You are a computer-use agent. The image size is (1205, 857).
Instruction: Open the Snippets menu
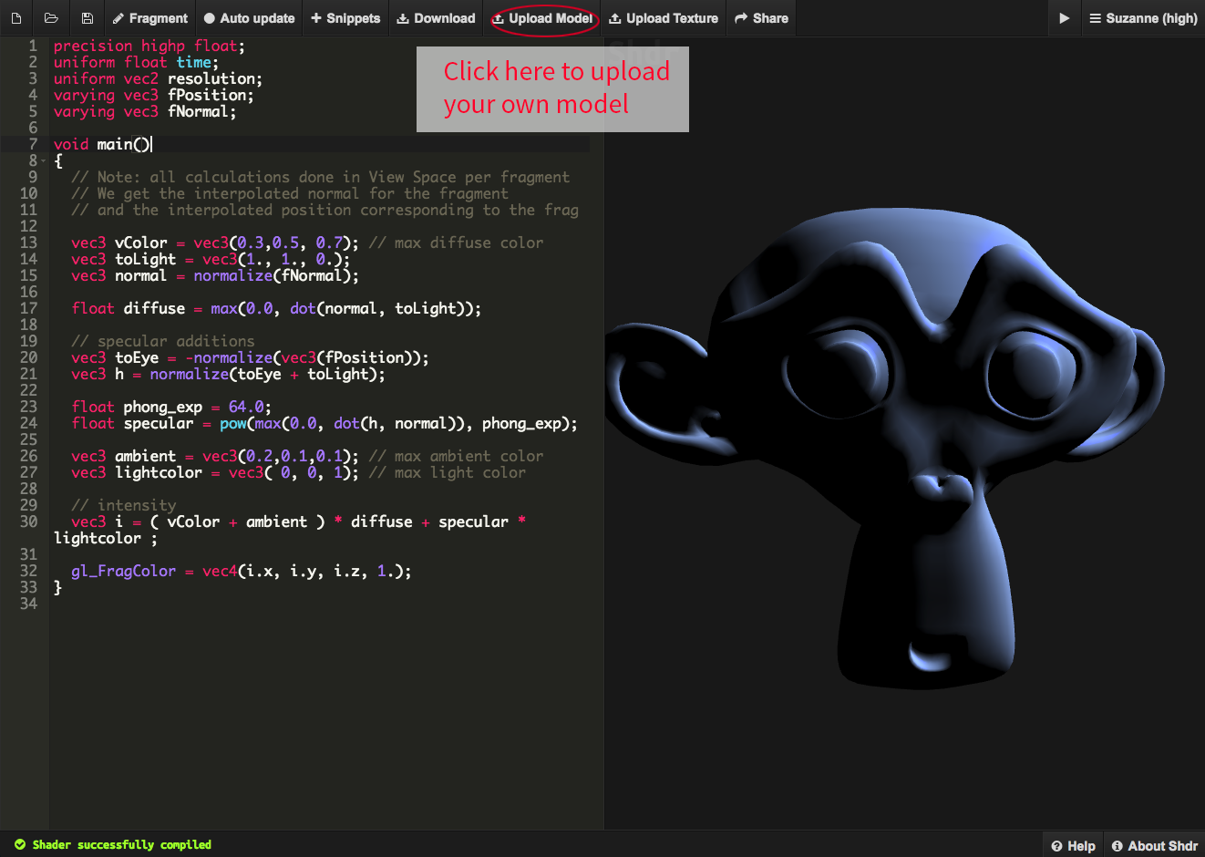pyautogui.click(x=345, y=18)
